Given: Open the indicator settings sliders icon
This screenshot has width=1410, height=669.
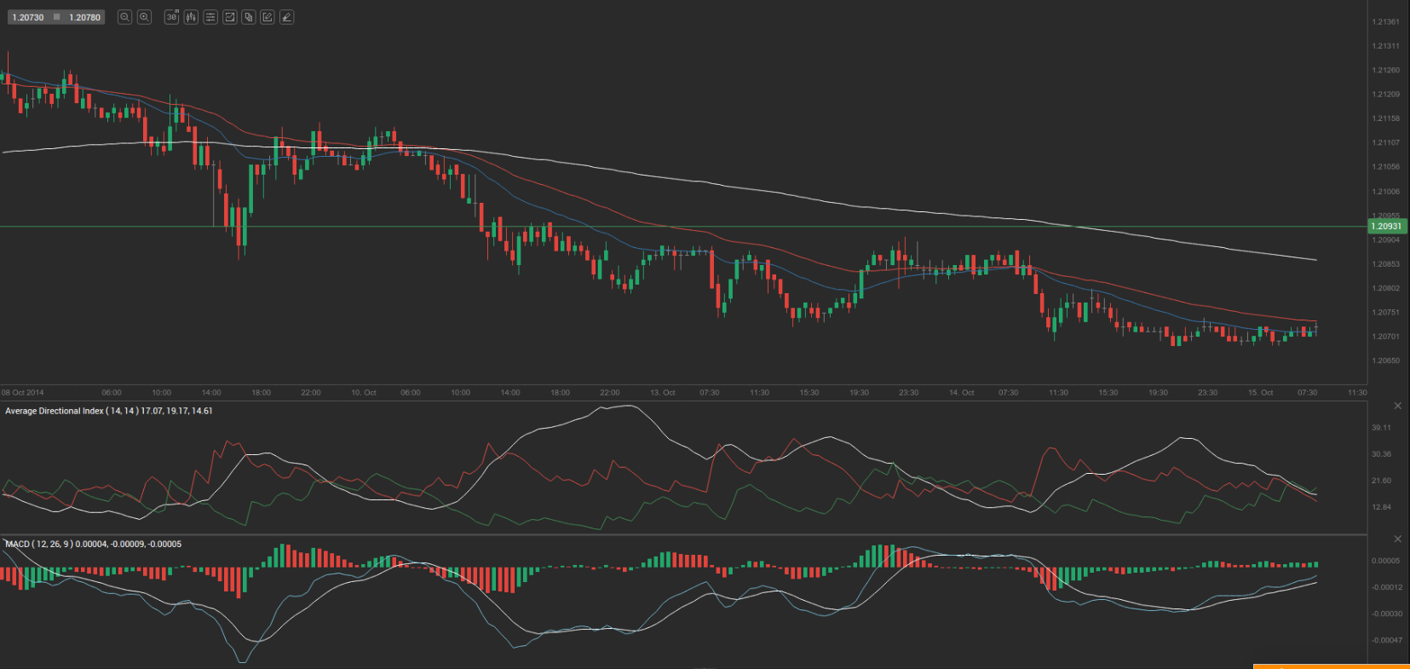Looking at the screenshot, I should (210, 17).
